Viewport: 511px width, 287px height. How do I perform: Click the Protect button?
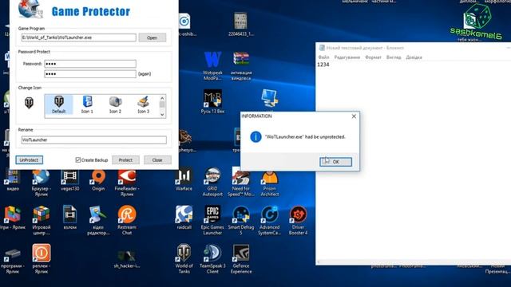(125, 160)
